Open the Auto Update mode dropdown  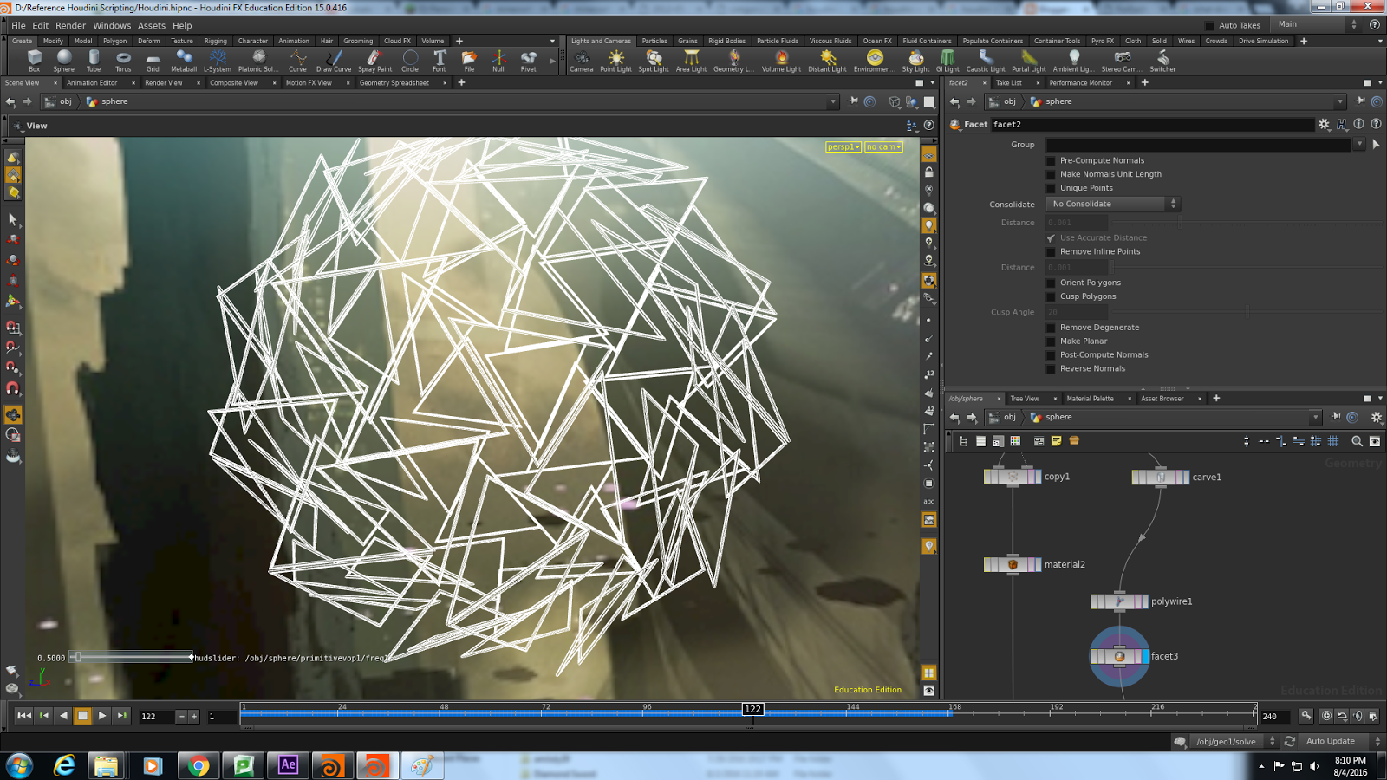pos(1332,741)
